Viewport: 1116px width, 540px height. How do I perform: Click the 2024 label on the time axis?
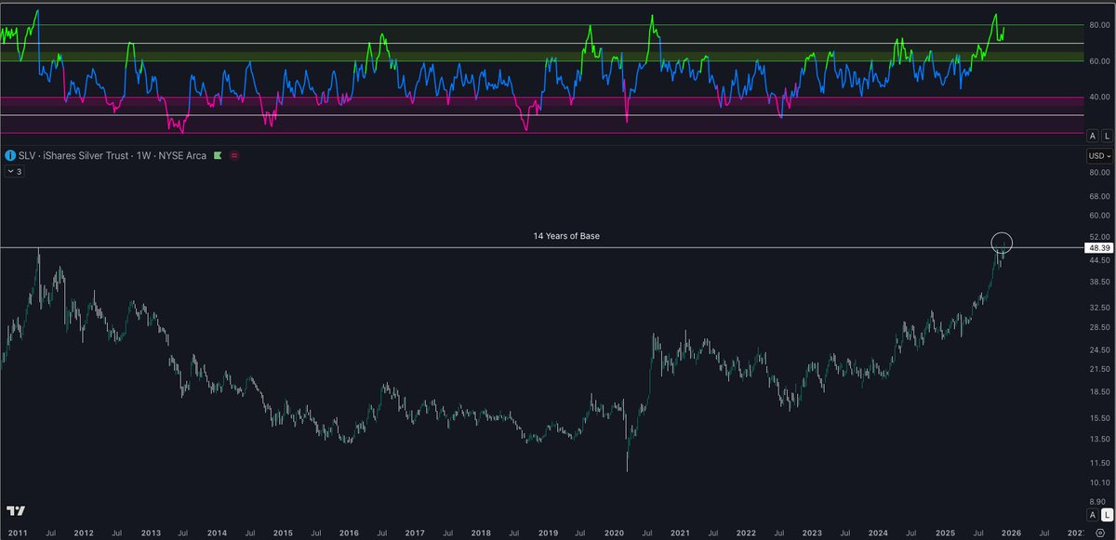[878, 532]
